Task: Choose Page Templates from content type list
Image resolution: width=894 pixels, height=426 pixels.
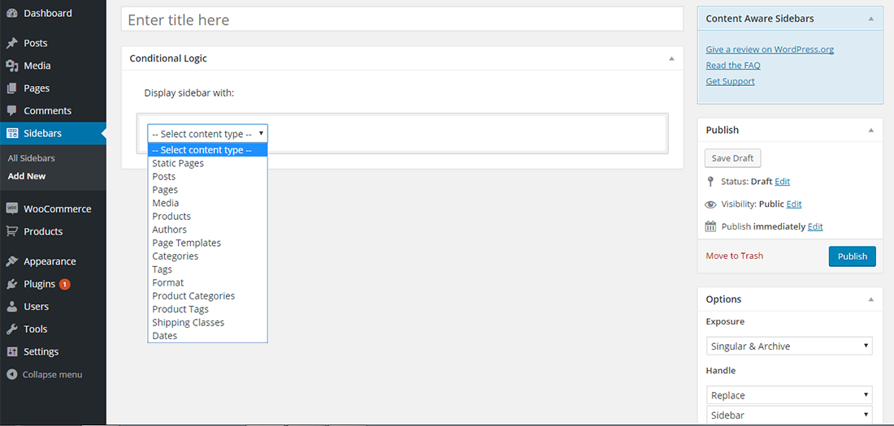Action: tap(186, 243)
